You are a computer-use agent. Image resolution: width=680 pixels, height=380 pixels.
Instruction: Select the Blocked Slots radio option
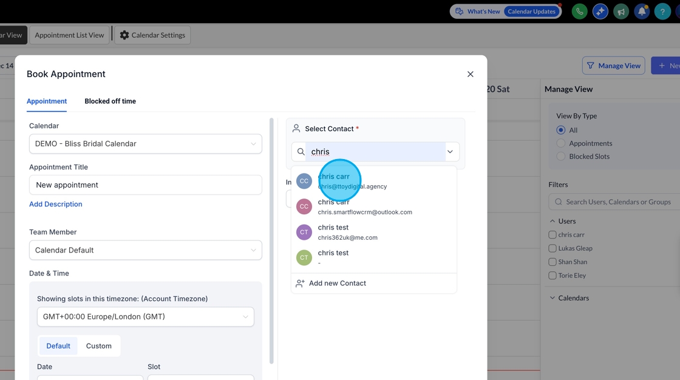561,156
